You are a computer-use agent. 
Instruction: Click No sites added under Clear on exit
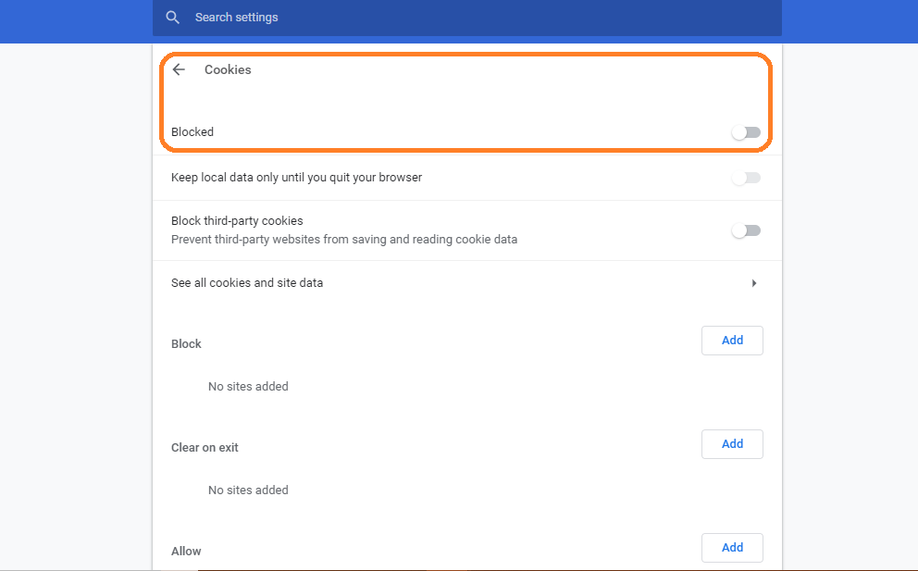248,490
